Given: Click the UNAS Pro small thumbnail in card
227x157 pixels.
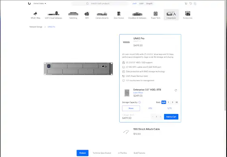Looking at the screenshot, I should click(x=126, y=42).
